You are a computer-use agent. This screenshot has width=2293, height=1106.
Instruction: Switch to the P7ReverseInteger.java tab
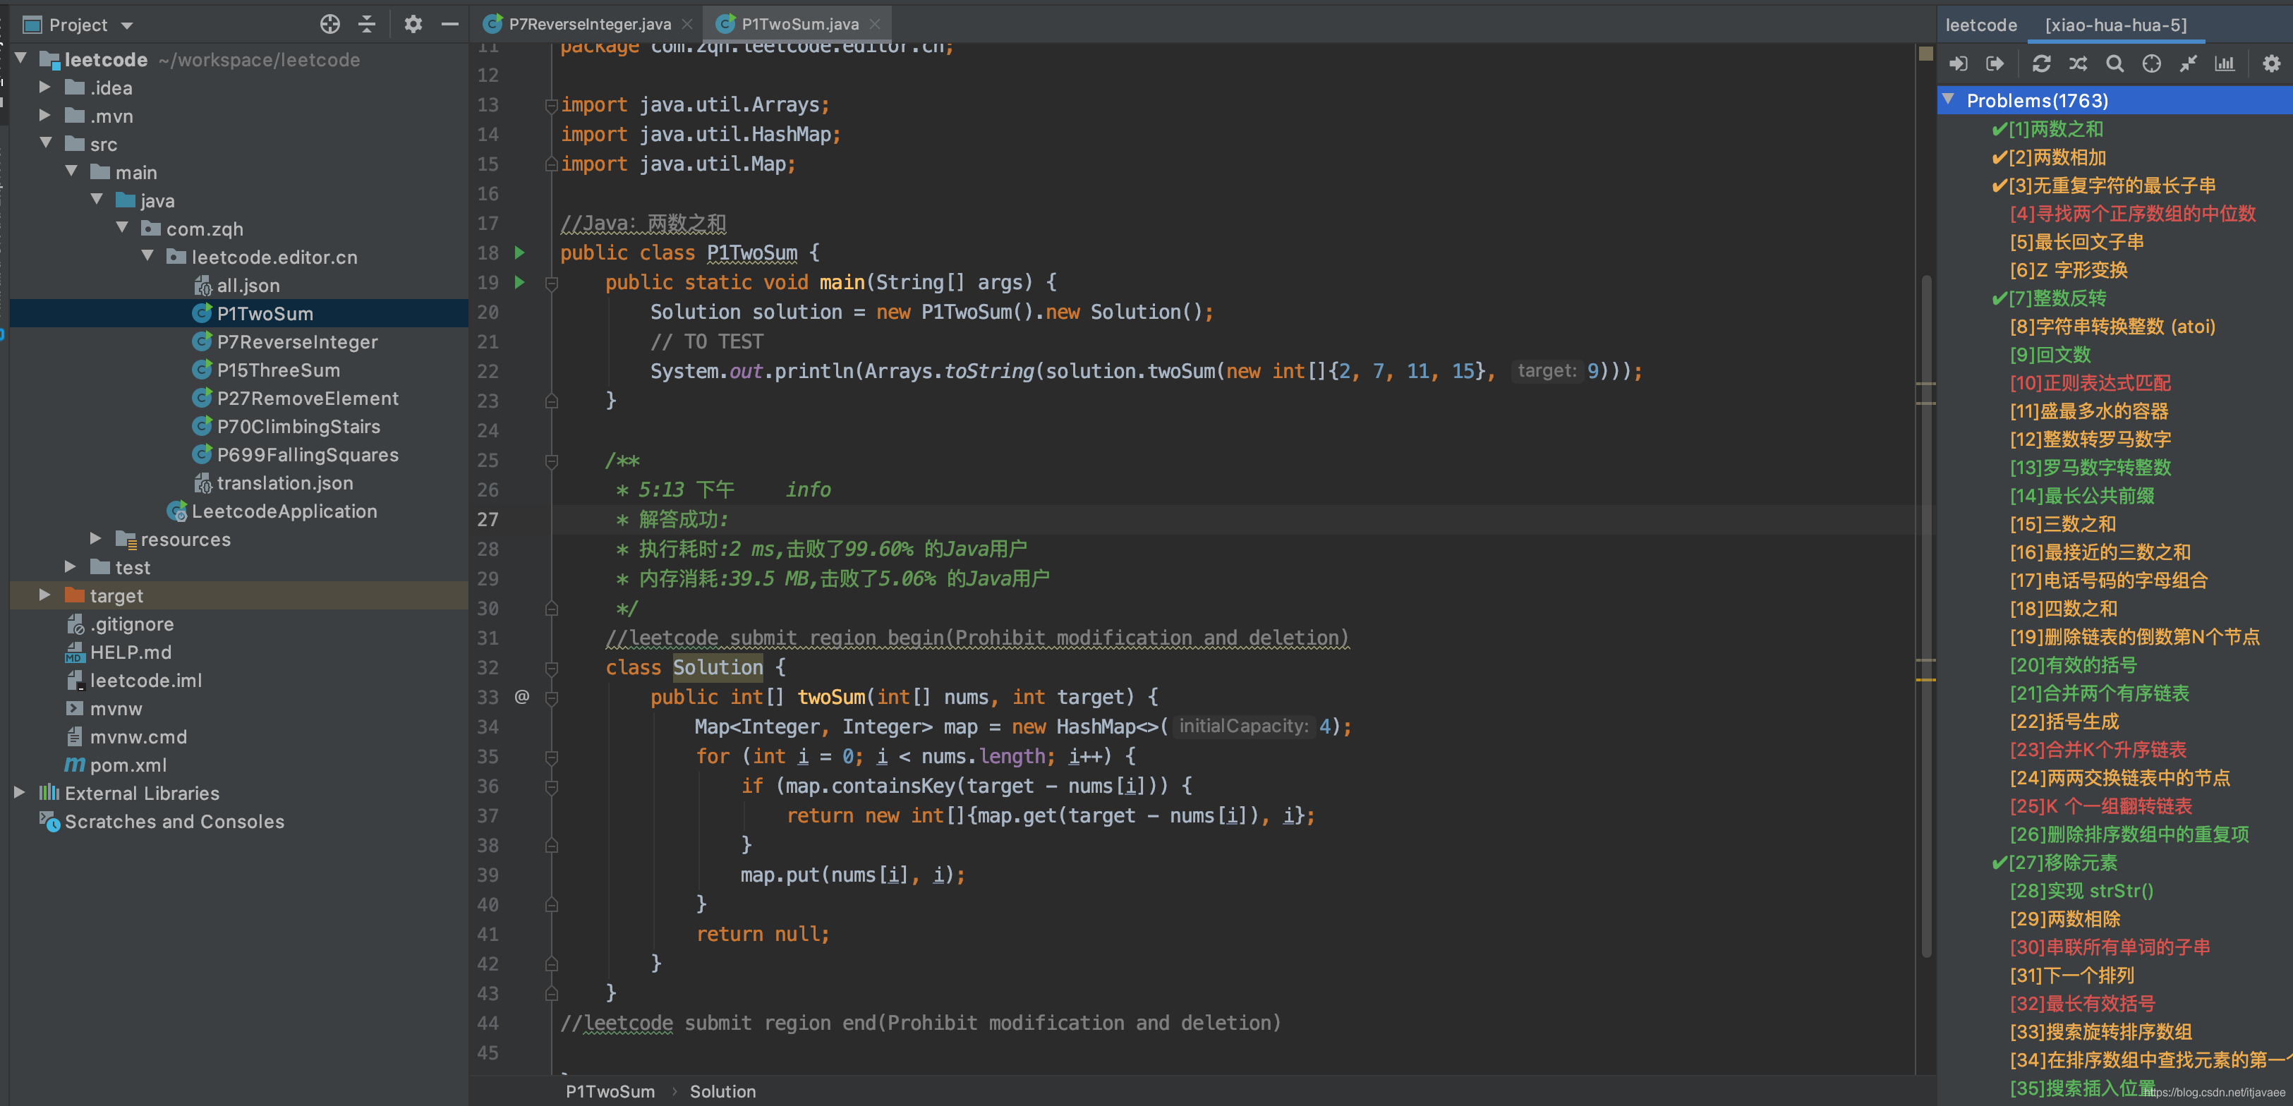[589, 24]
